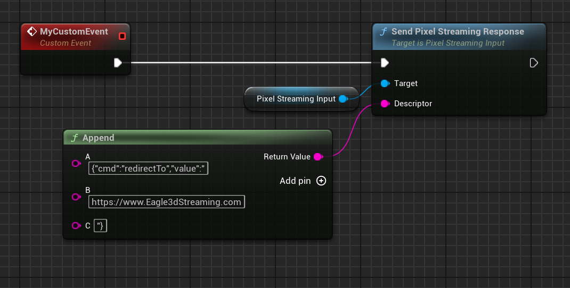Click the blue Target input pin
Viewport: 570px width, 288px height.
[385, 83]
